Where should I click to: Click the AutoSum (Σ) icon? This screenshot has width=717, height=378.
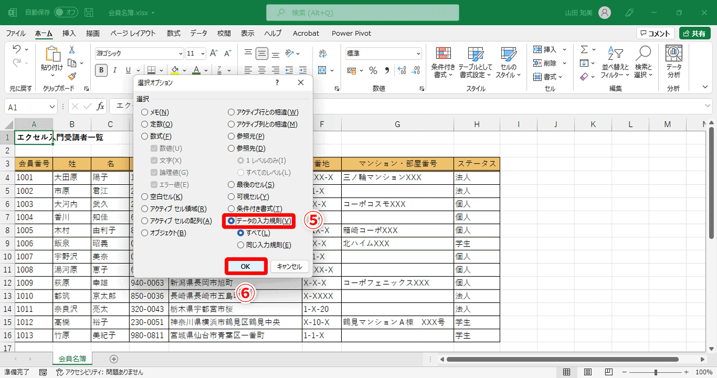click(x=584, y=50)
